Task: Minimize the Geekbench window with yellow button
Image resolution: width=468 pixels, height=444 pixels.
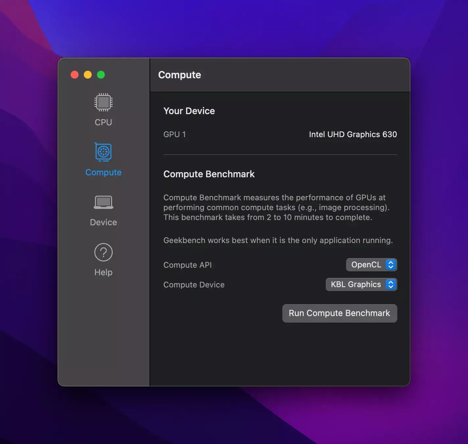Action: [x=88, y=75]
